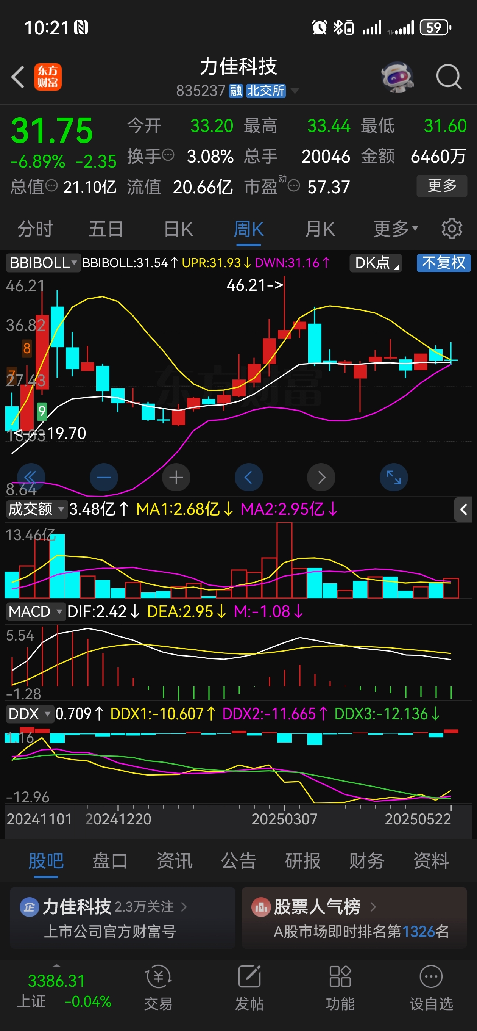
Task: Tap the 北交所 exchange badge
Action: (265, 91)
